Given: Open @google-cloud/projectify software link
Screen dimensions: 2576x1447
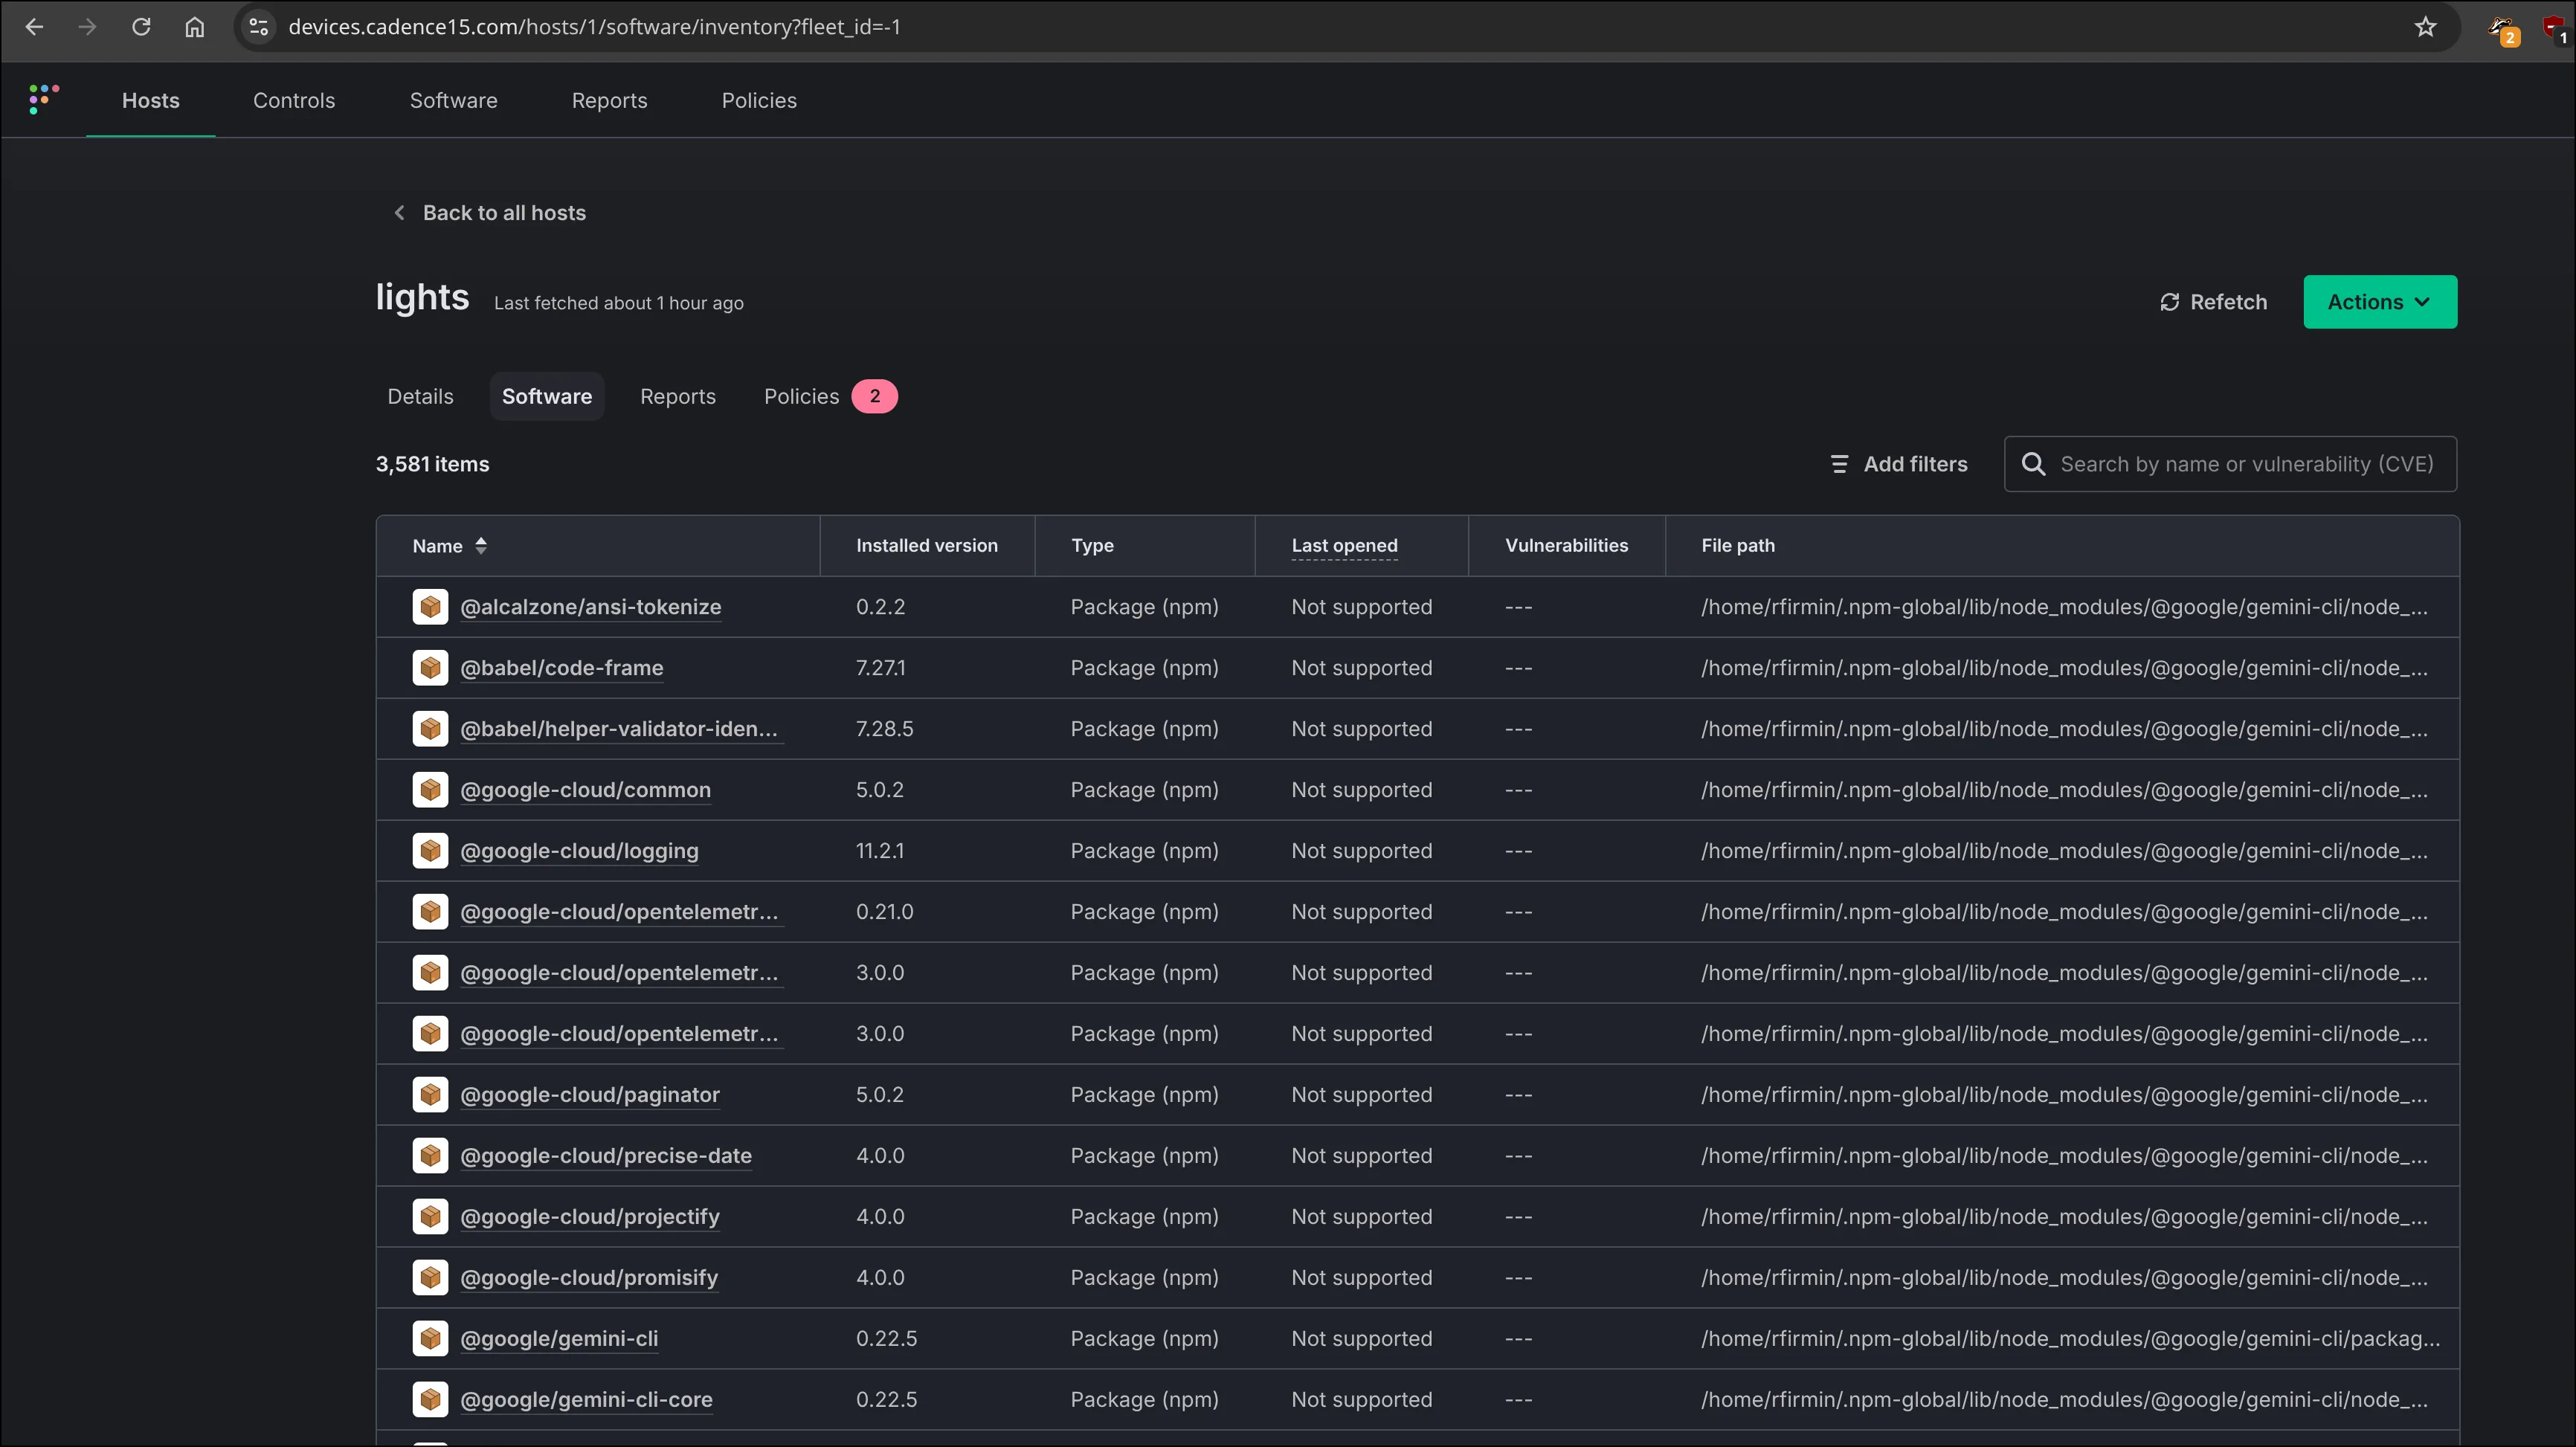Looking at the screenshot, I should pos(590,1217).
